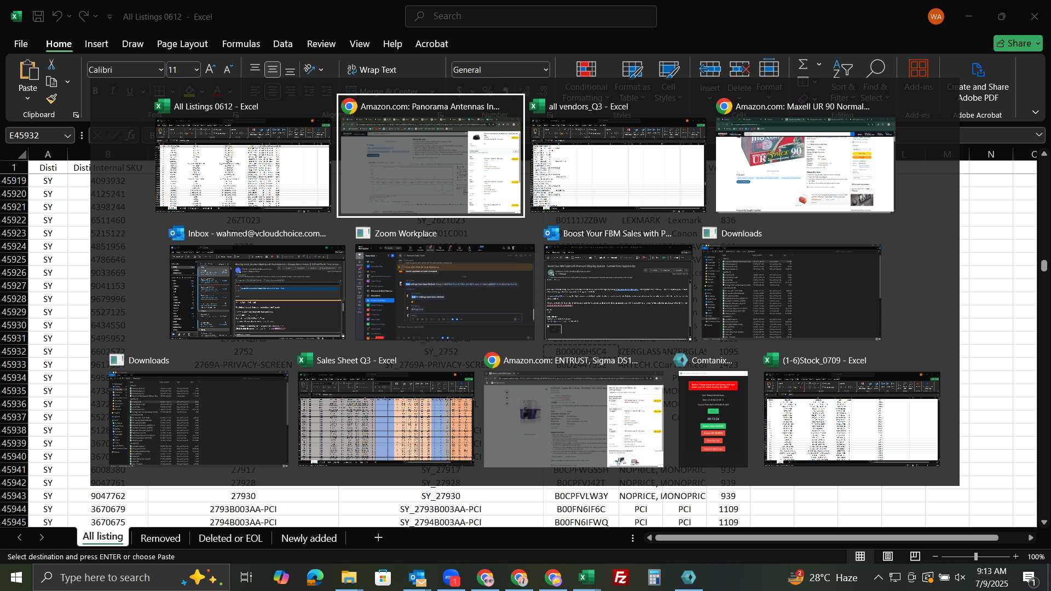Switch to all vendors_Q3 Excel window thumbnail
This screenshot has height=591, width=1051.
point(618,156)
